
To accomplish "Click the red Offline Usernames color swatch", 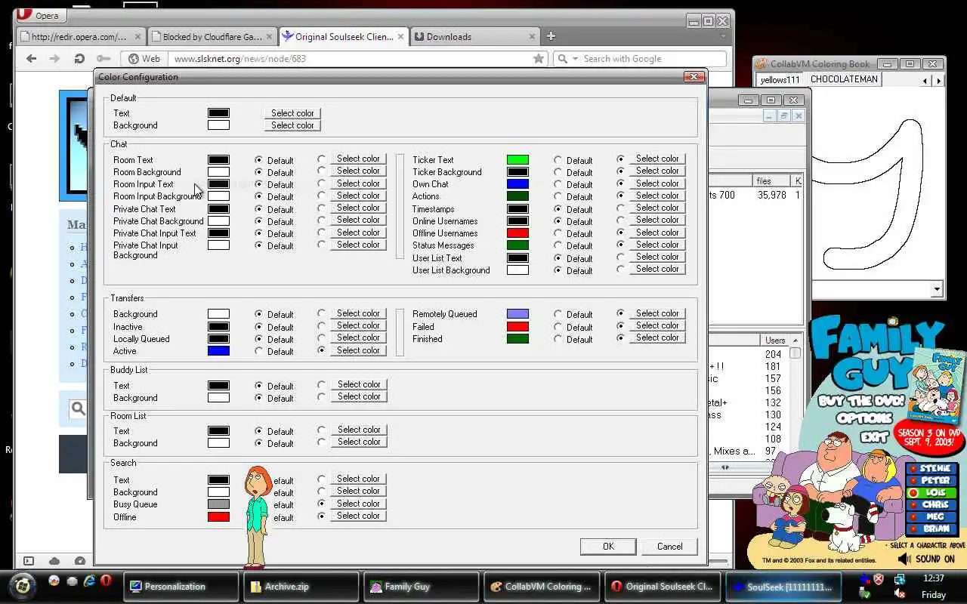I will pyautogui.click(x=517, y=233).
